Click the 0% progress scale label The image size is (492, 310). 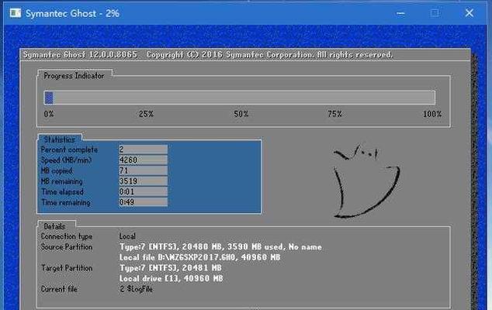pos(49,114)
